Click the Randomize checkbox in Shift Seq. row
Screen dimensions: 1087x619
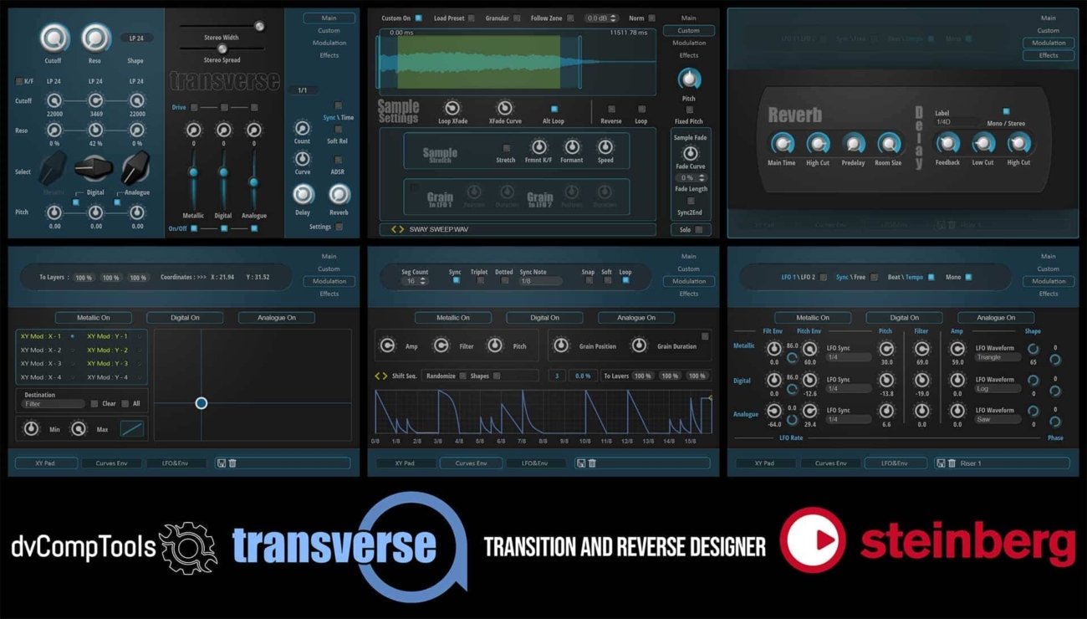point(462,376)
